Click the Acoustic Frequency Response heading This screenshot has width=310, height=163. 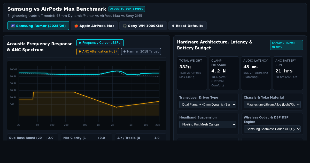point(40,47)
